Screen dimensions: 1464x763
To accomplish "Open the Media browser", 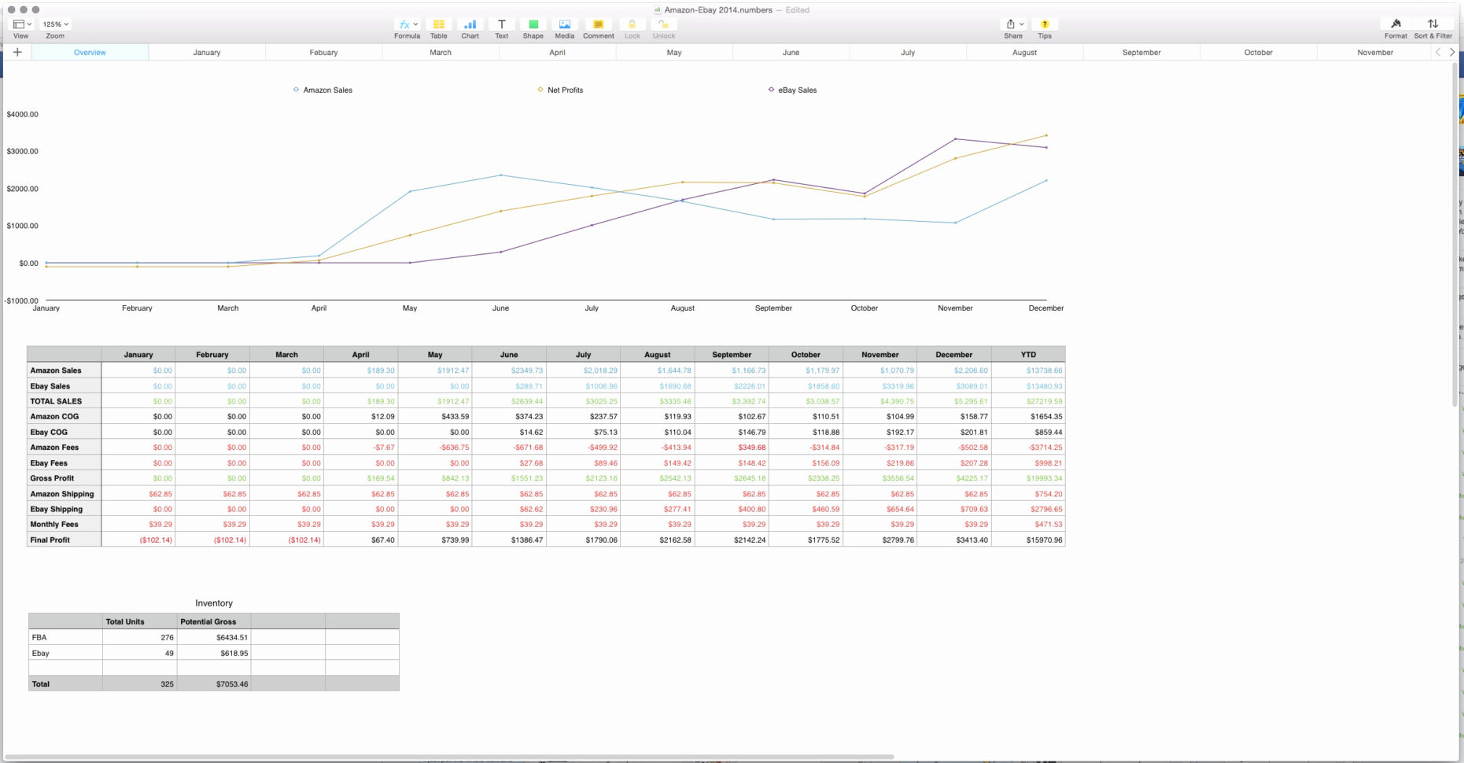I will coord(565,24).
